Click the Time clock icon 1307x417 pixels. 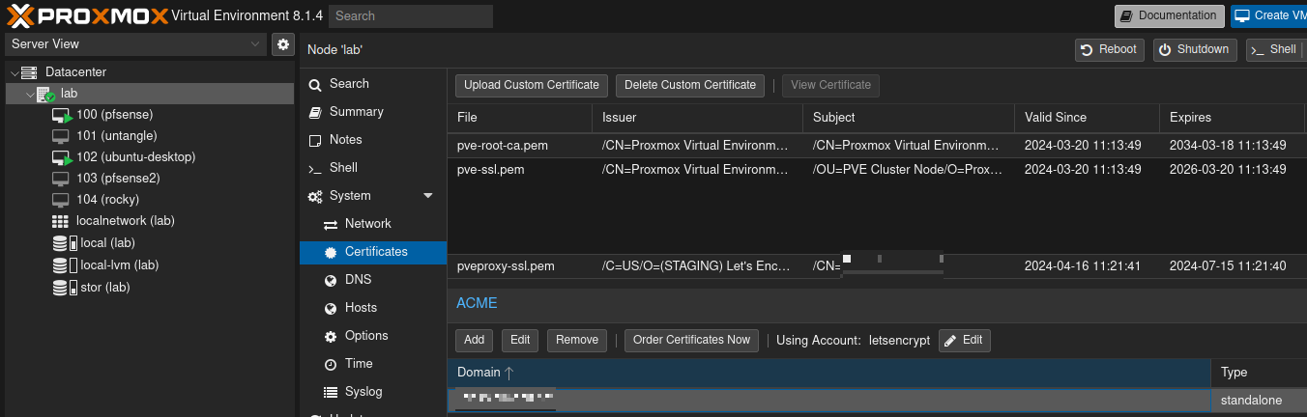point(330,364)
